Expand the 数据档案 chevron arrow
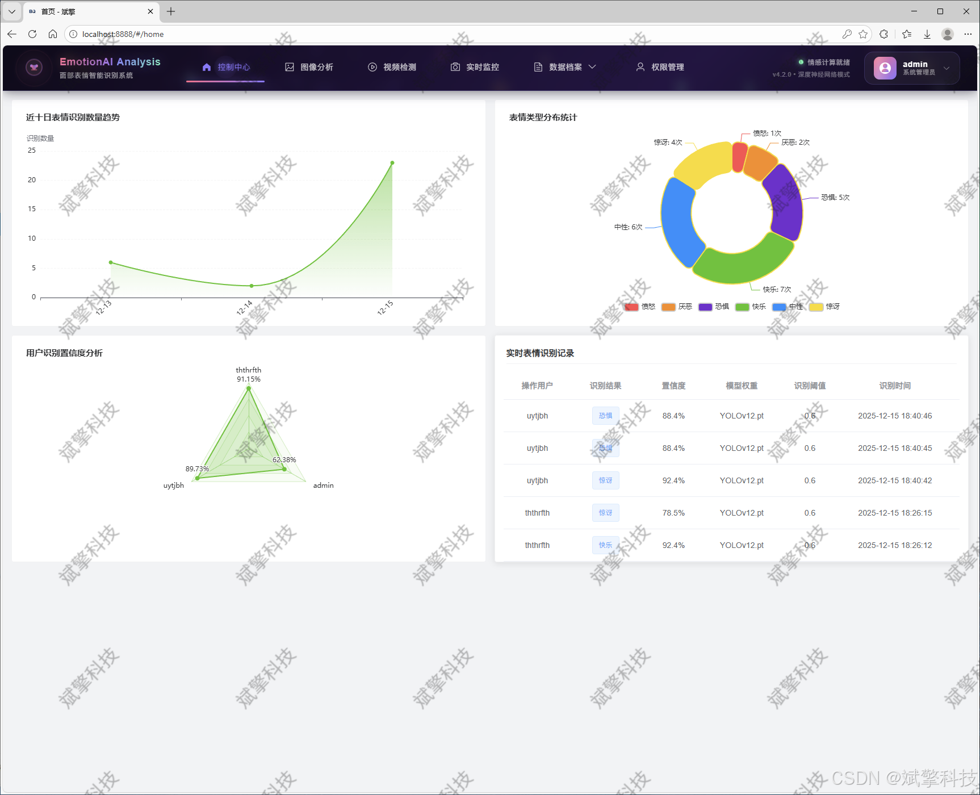 click(592, 67)
